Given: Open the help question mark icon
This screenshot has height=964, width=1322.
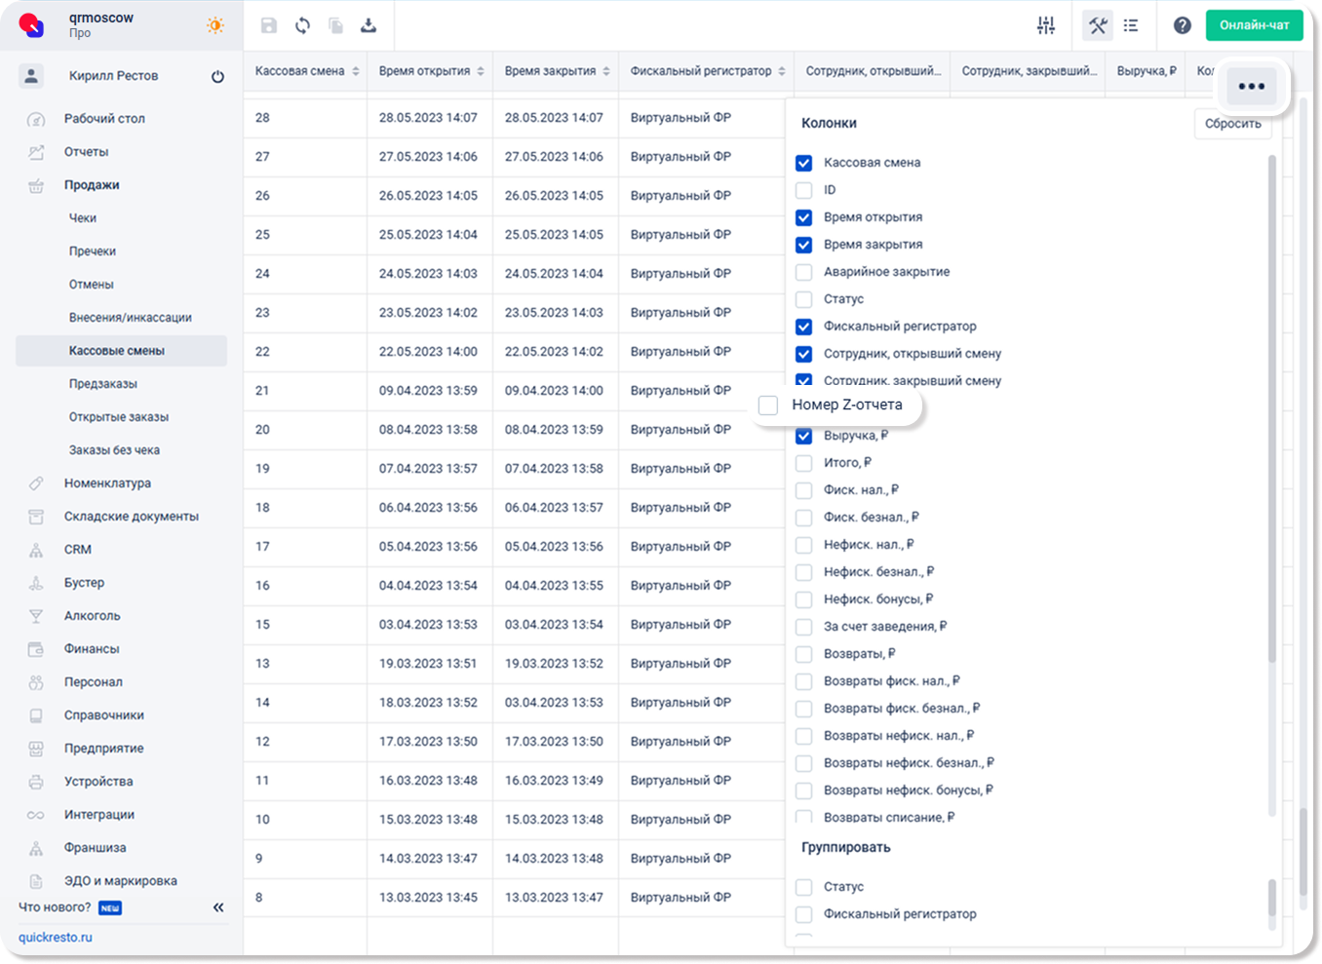Looking at the screenshot, I should point(1182,25).
